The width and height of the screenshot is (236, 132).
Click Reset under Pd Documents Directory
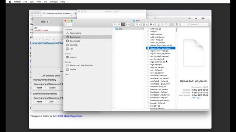click(39, 88)
